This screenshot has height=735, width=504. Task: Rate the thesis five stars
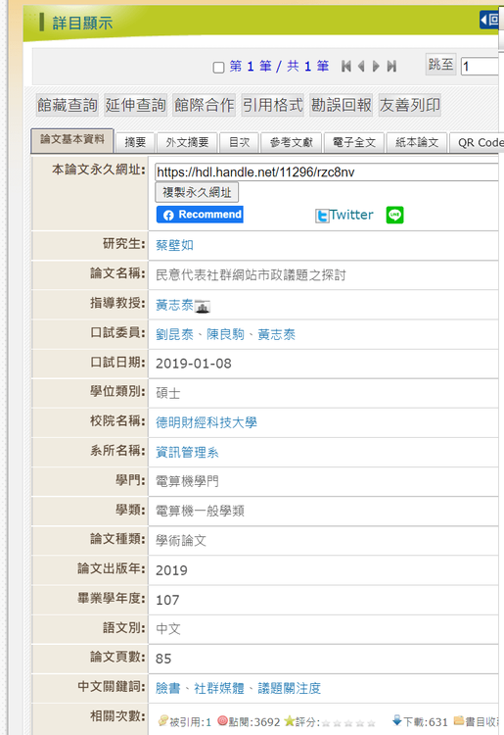coord(371,723)
